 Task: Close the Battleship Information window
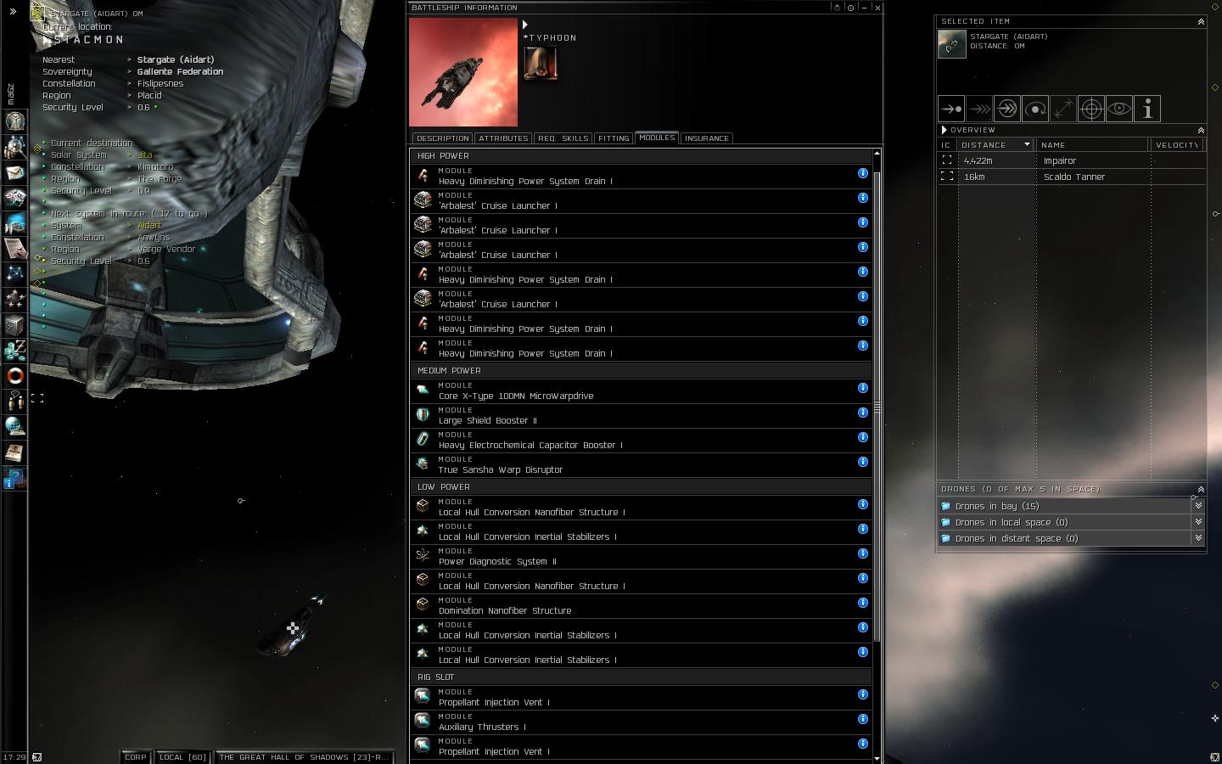[x=877, y=8]
